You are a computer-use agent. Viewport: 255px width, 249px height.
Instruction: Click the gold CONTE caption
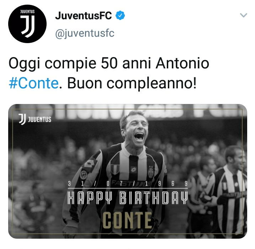[128, 220]
